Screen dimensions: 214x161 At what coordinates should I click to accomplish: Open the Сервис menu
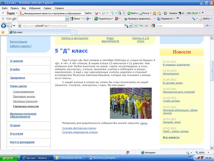click(x=48, y=8)
